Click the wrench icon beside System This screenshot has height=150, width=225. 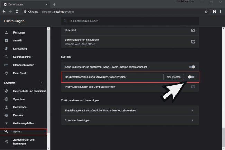pyautogui.click(x=6, y=132)
